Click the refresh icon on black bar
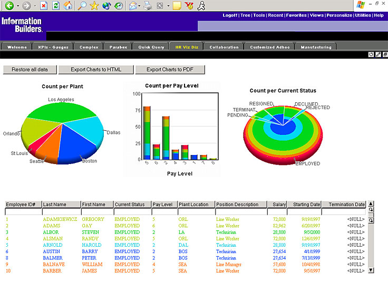This screenshot has width=388, height=291. (x=371, y=54)
